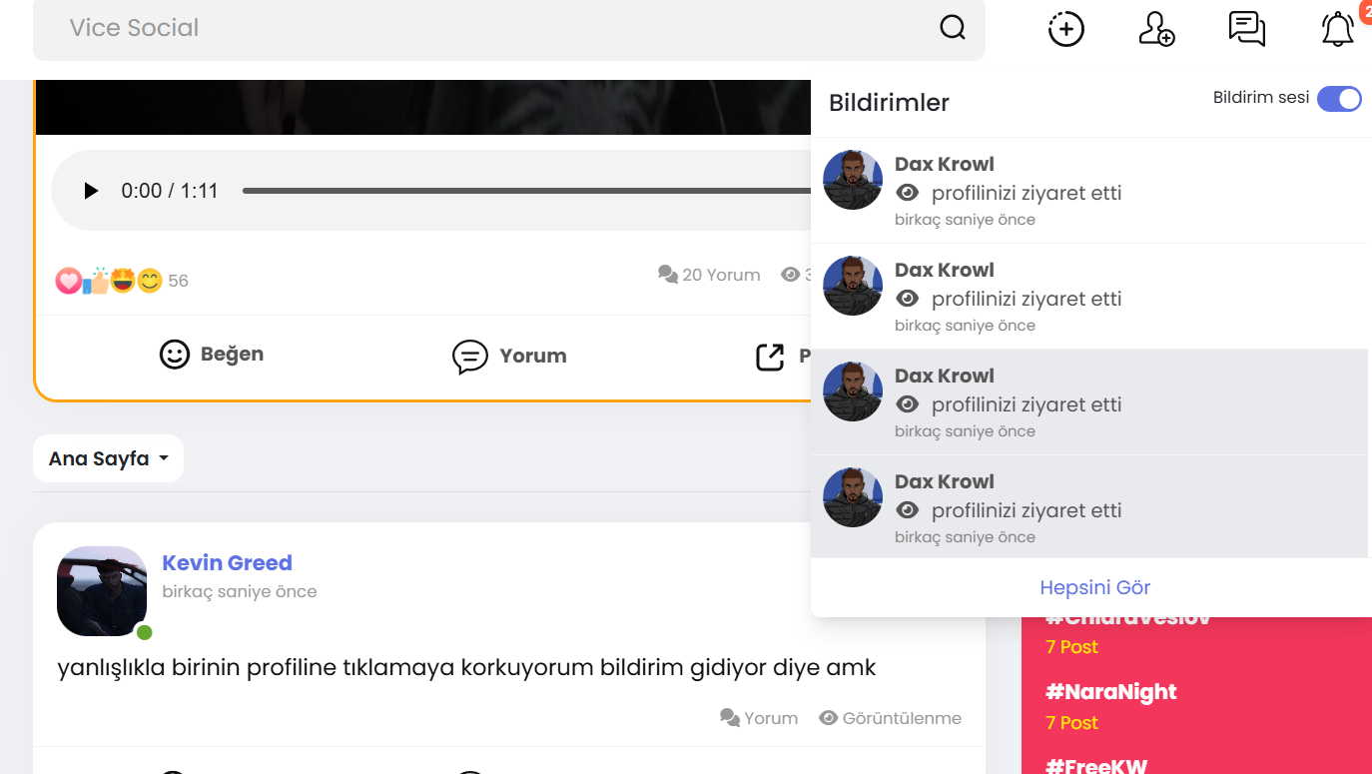Click the Vice Social search field
The image size is (1372, 774).
point(479,28)
